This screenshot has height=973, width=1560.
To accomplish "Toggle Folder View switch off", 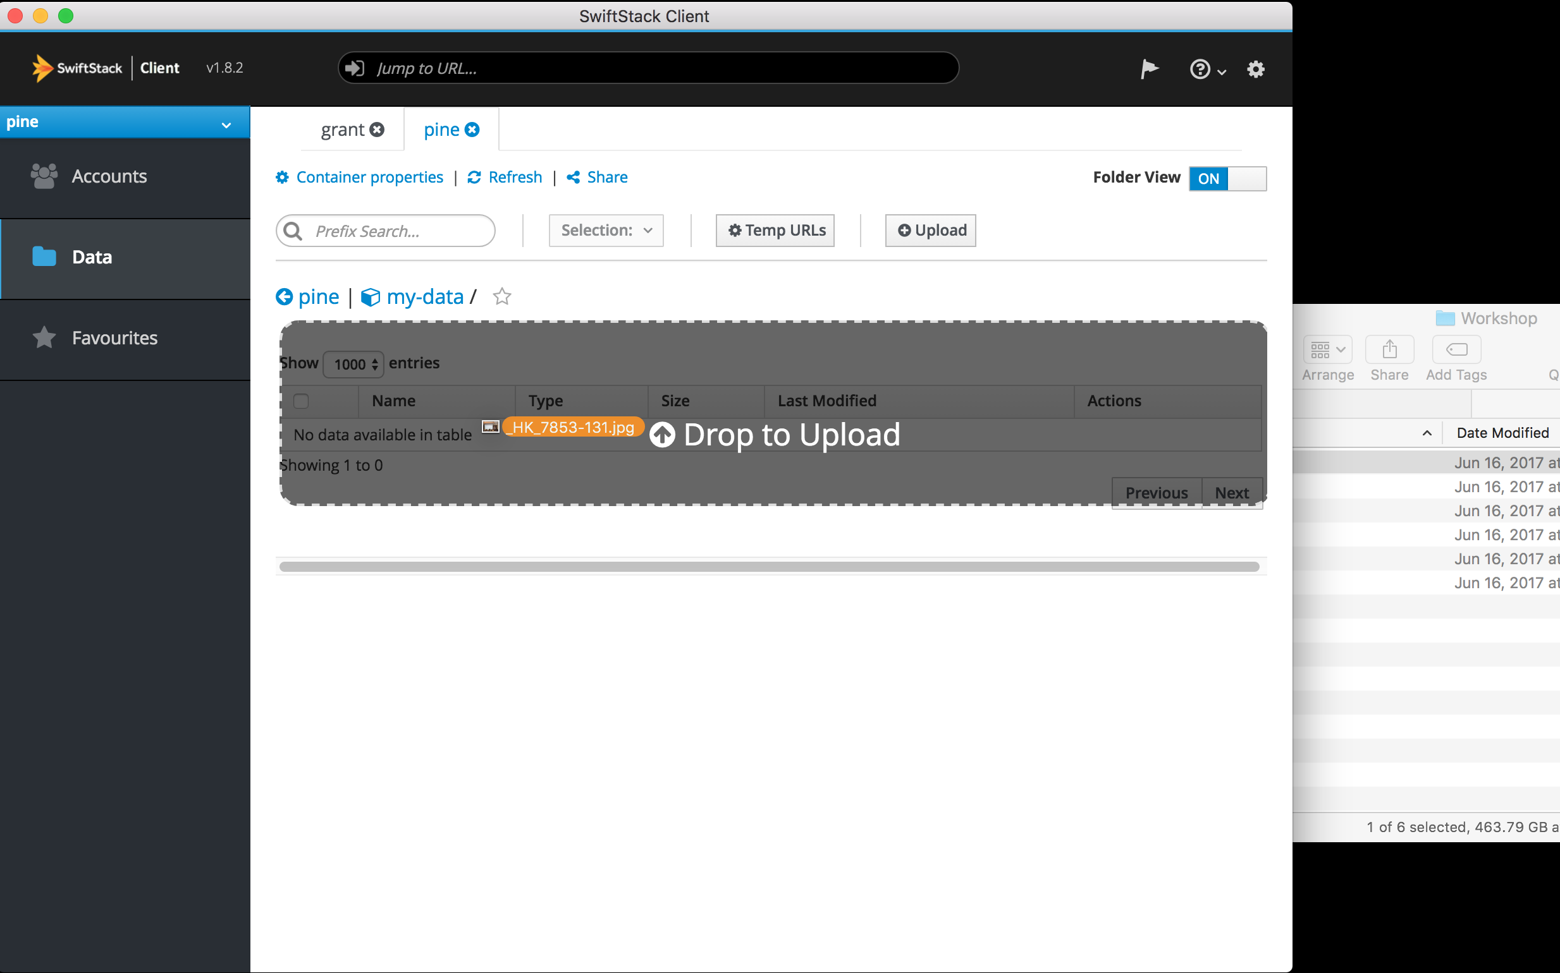I will click(1227, 179).
